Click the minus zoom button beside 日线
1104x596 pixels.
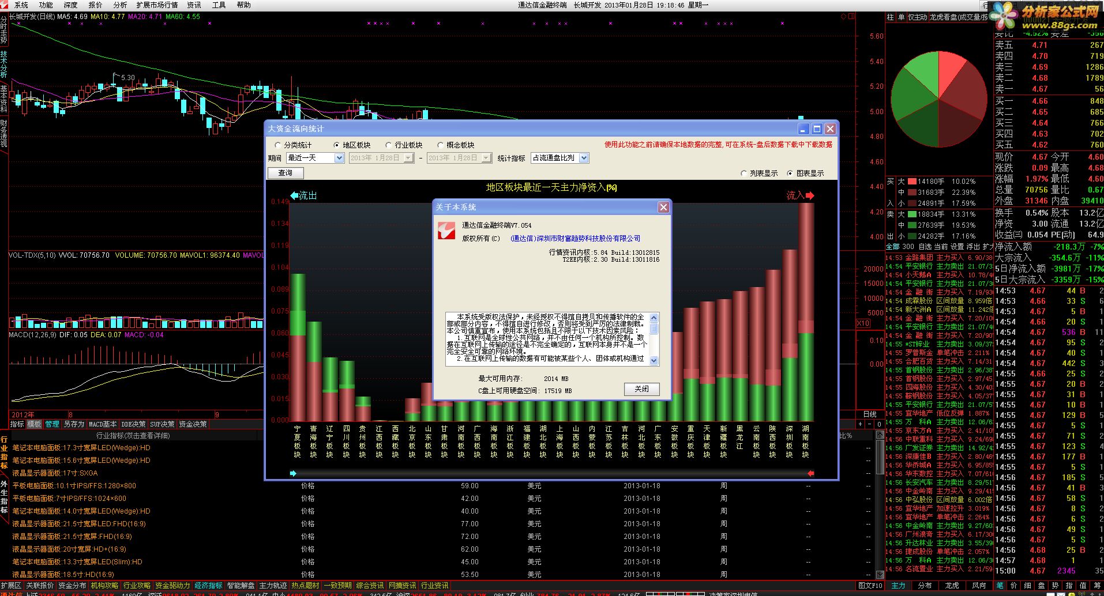tap(869, 424)
